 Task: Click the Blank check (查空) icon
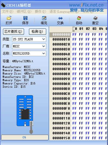coord(95,18)
